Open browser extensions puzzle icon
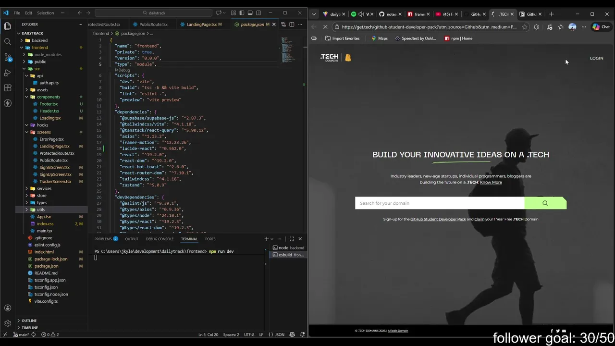The height and width of the screenshot is (346, 615). (536, 27)
